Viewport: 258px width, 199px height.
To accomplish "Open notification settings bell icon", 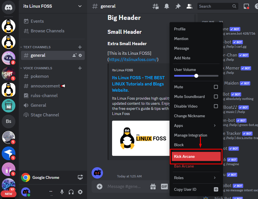I will pyautogui.click(x=167, y=6).
